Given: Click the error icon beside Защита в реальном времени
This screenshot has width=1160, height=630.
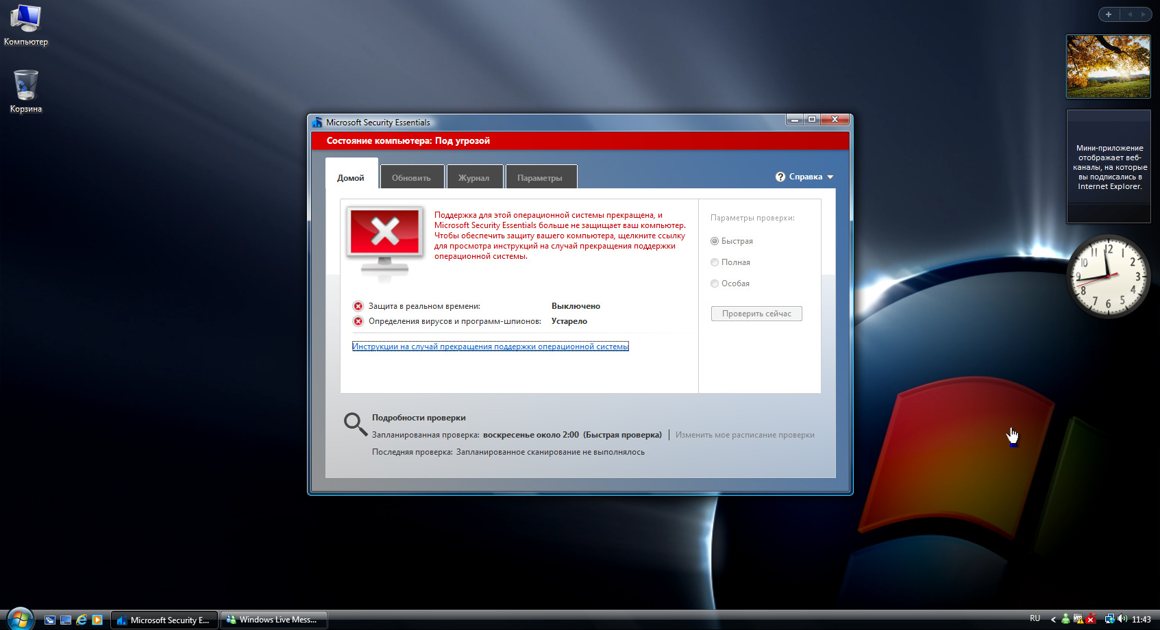Looking at the screenshot, I should (358, 306).
